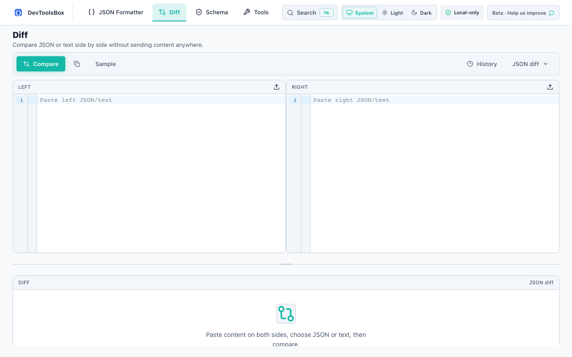Viewport: 572px width, 357px height.
Task: Click the Diff page heading
Action: [20, 35]
